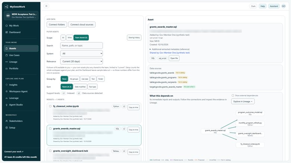Click Open file button

[x=174, y=58]
